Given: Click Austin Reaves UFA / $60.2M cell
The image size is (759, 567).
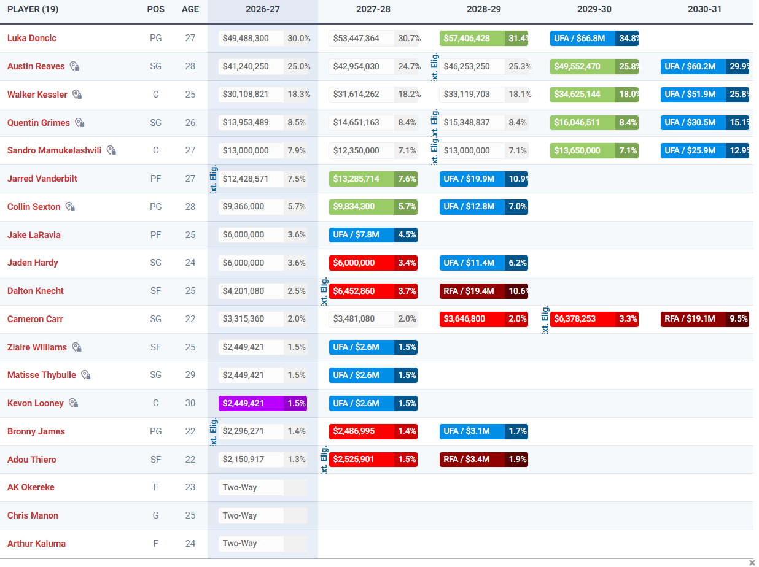Looking at the screenshot, I should (705, 66).
